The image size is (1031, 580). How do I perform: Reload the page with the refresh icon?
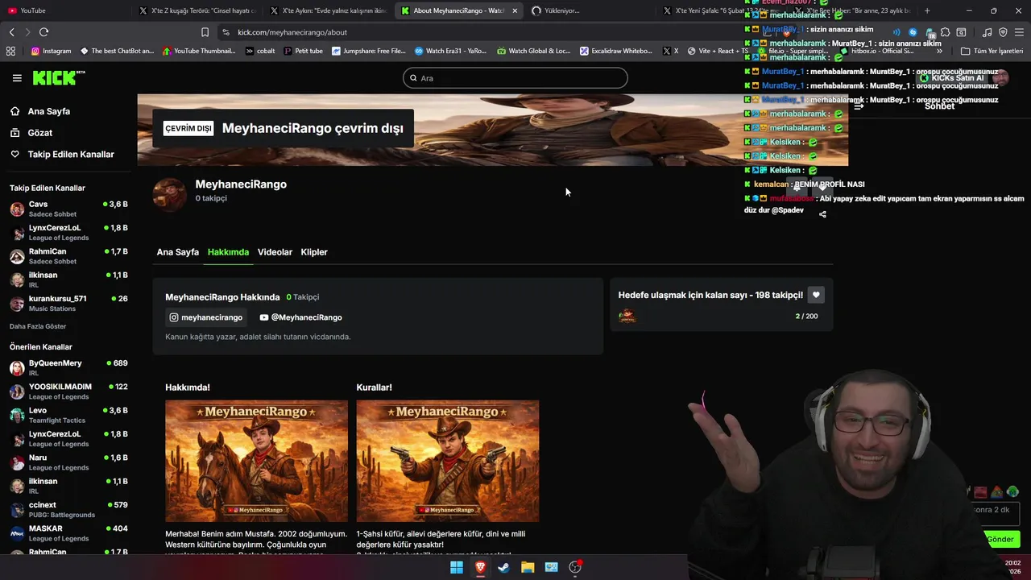coord(43,32)
